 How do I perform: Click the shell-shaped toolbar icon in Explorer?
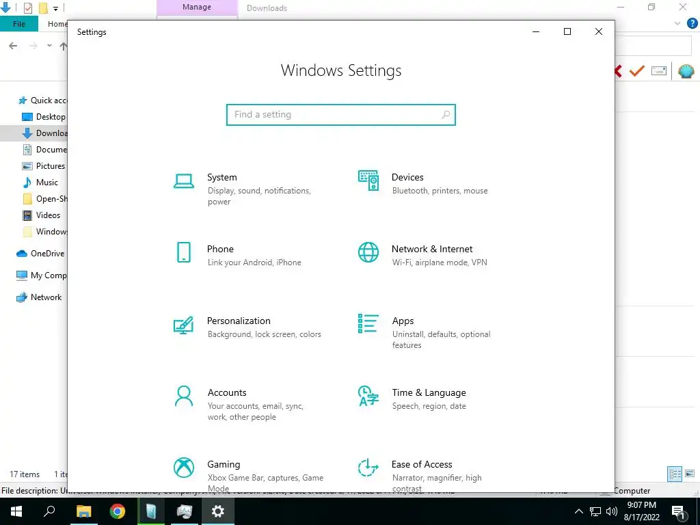[686, 71]
